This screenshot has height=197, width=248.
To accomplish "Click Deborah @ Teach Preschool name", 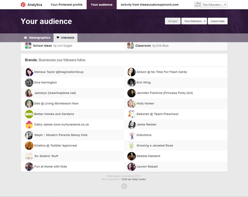I will pyautogui.click(x=158, y=114).
